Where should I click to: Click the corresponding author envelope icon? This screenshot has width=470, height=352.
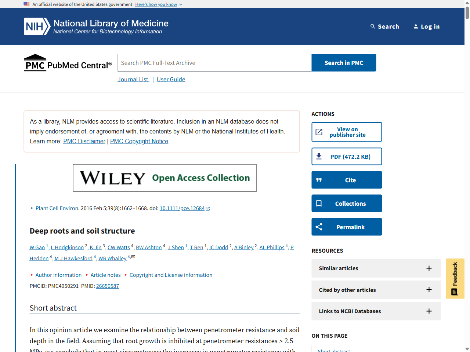(x=133, y=257)
